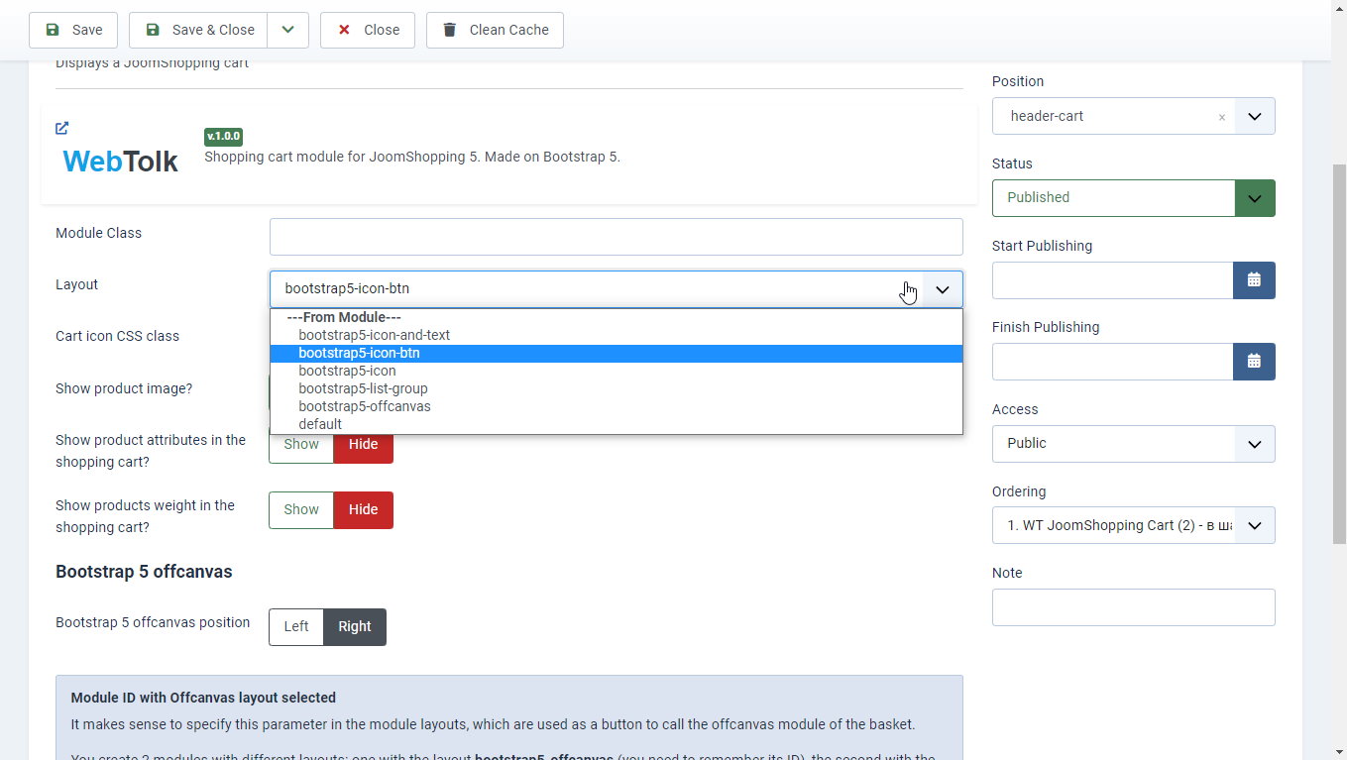
Task: Set offcanvas position to Left
Action: (296, 626)
